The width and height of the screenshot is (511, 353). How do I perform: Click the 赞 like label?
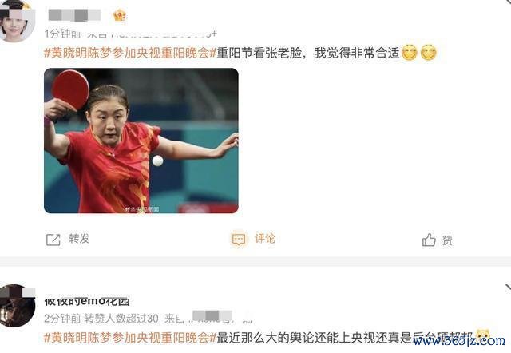[447, 240]
